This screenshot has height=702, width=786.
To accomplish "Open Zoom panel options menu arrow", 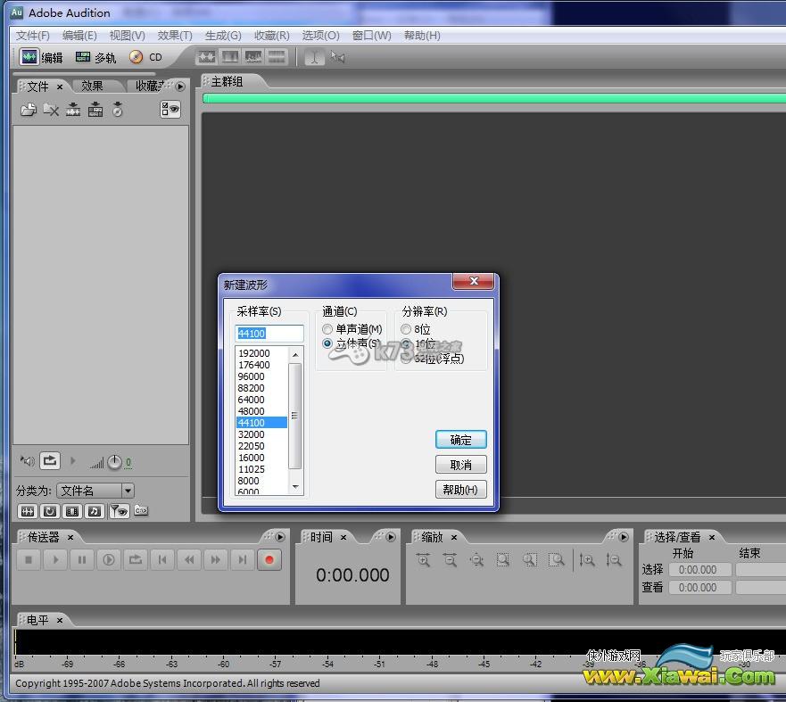I will pos(623,537).
